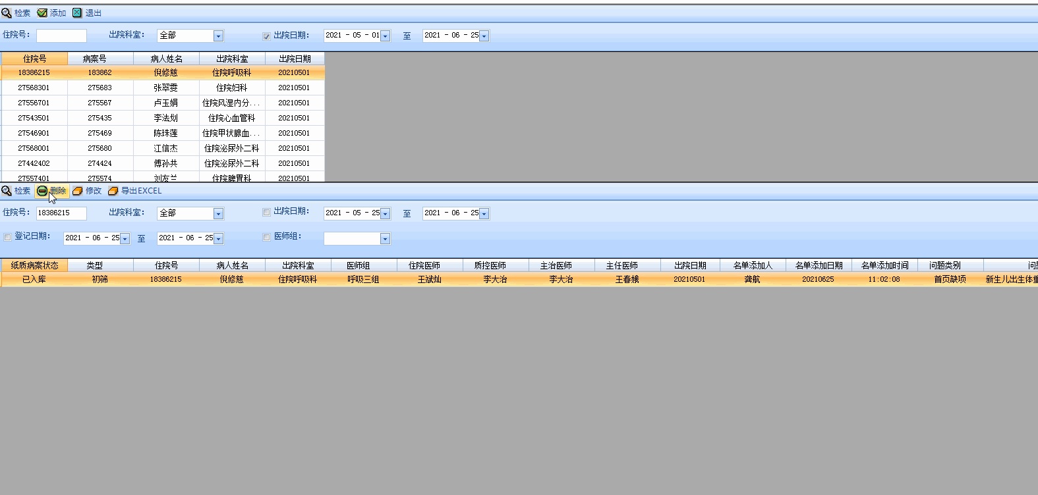Image resolution: width=1038 pixels, height=495 pixels.
Task: Enable the lower panel's 出院日期 checkbox
Action: pyautogui.click(x=266, y=212)
